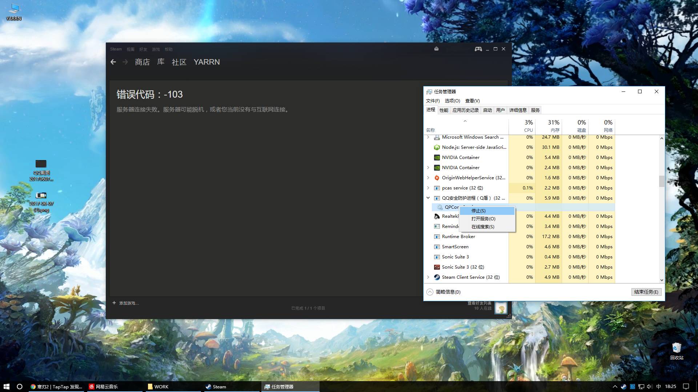Open Task Manager 选项(O) menu
Image resolution: width=698 pixels, height=392 pixels.
point(452,101)
